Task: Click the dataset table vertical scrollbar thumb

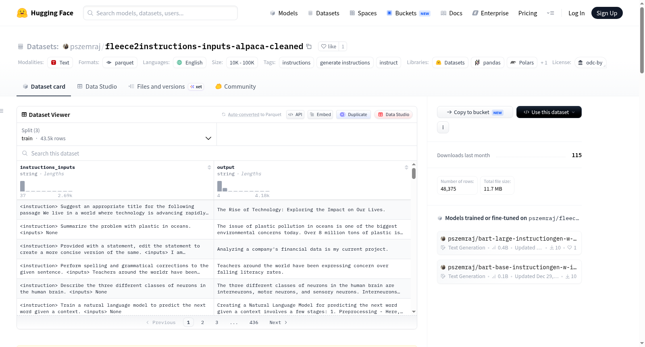Action: 414,173
